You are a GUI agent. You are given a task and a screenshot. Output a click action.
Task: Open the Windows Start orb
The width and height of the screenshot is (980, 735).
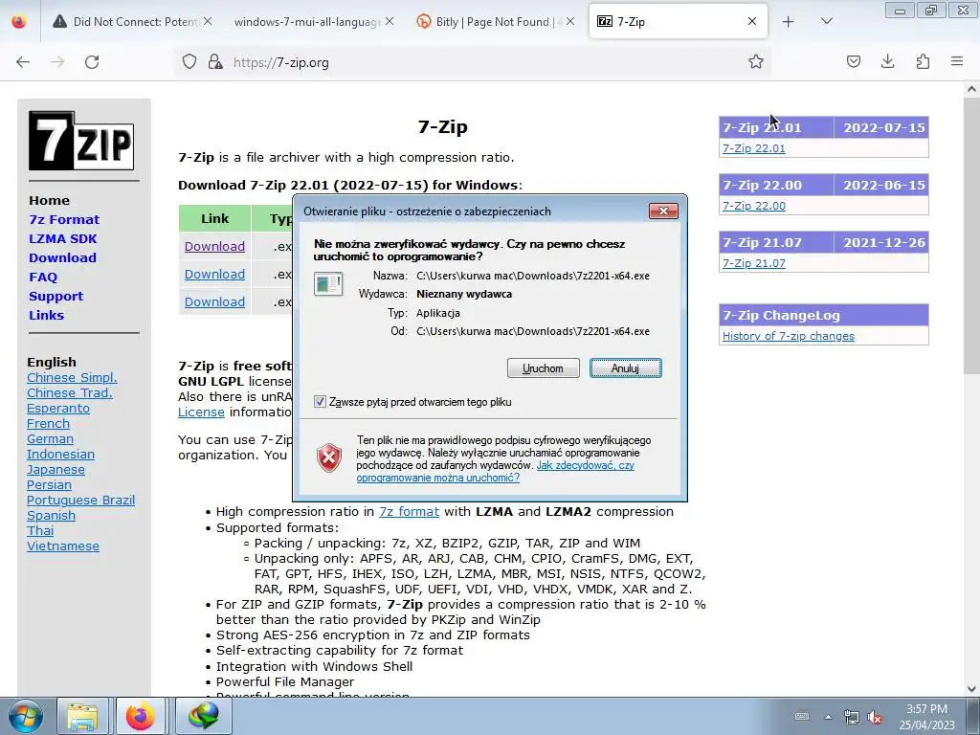click(x=26, y=716)
